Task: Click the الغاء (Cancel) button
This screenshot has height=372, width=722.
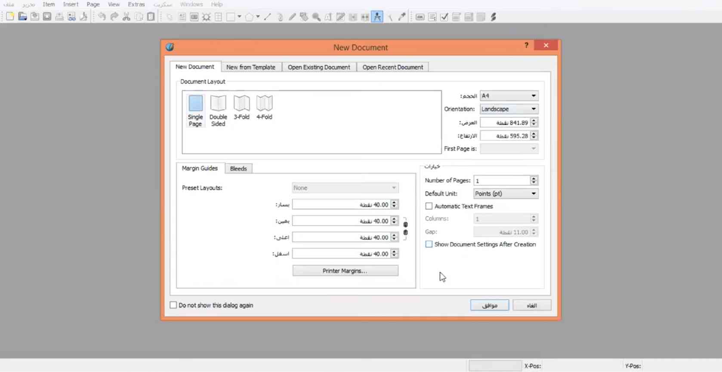Action: coord(532,305)
